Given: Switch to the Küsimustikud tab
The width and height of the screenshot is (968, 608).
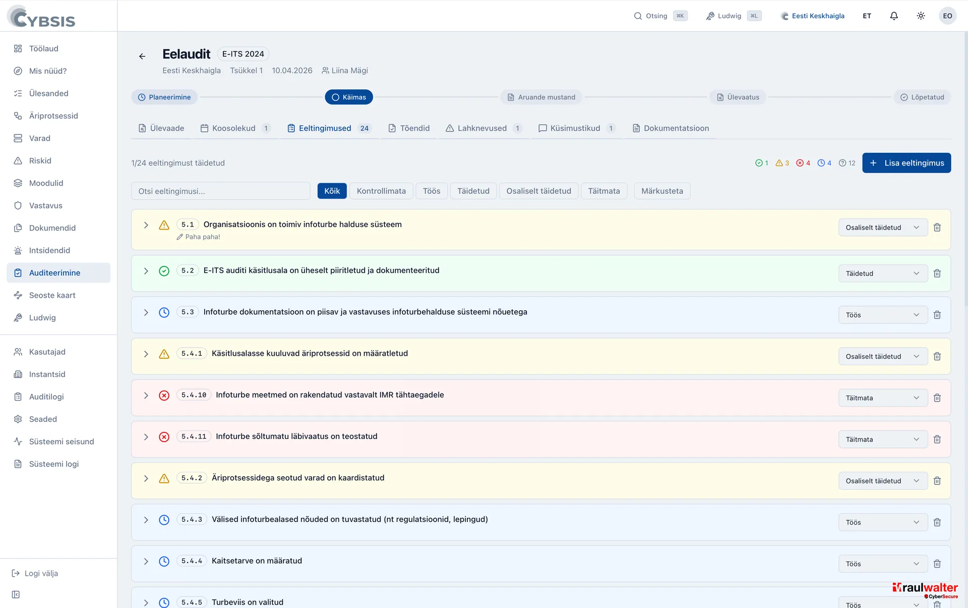Looking at the screenshot, I should pyautogui.click(x=577, y=128).
